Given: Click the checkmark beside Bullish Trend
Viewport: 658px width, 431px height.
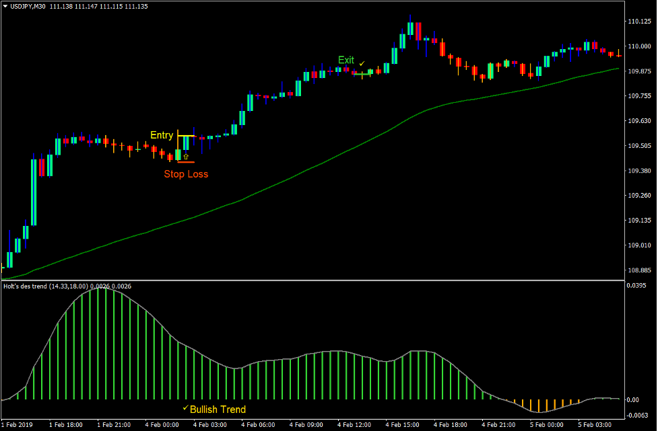Looking at the screenshot, I should [x=187, y=409].
